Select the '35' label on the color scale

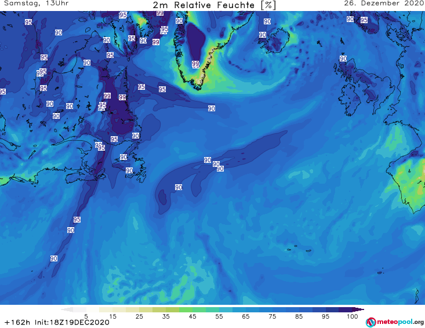166,316
